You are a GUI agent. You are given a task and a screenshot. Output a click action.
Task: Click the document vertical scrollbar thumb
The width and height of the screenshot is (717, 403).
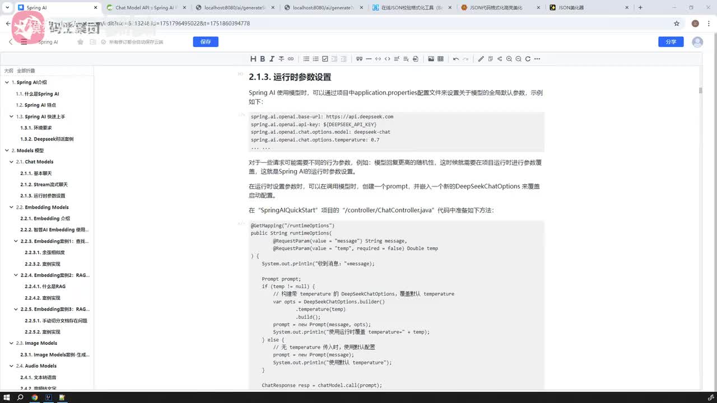click(x=700, y=90)
